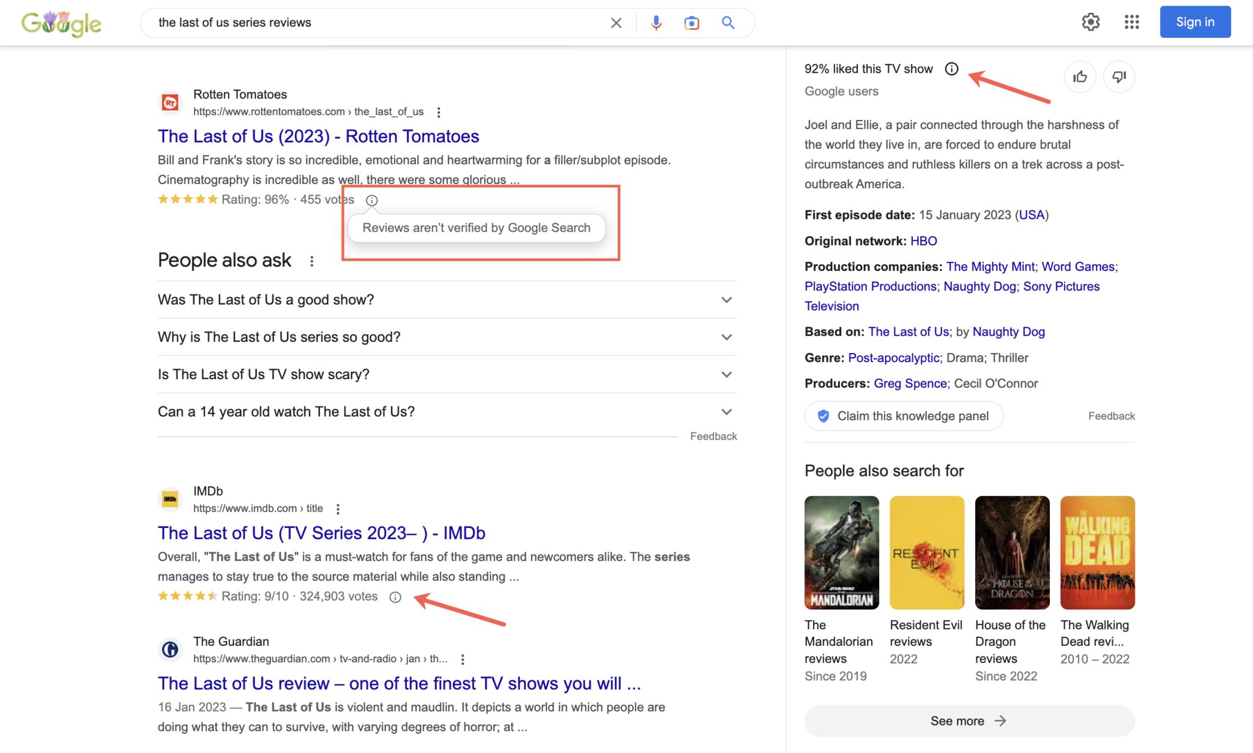Open The Mandalorian poster thumbnail

pyautogui.click(x=841, y=552)
